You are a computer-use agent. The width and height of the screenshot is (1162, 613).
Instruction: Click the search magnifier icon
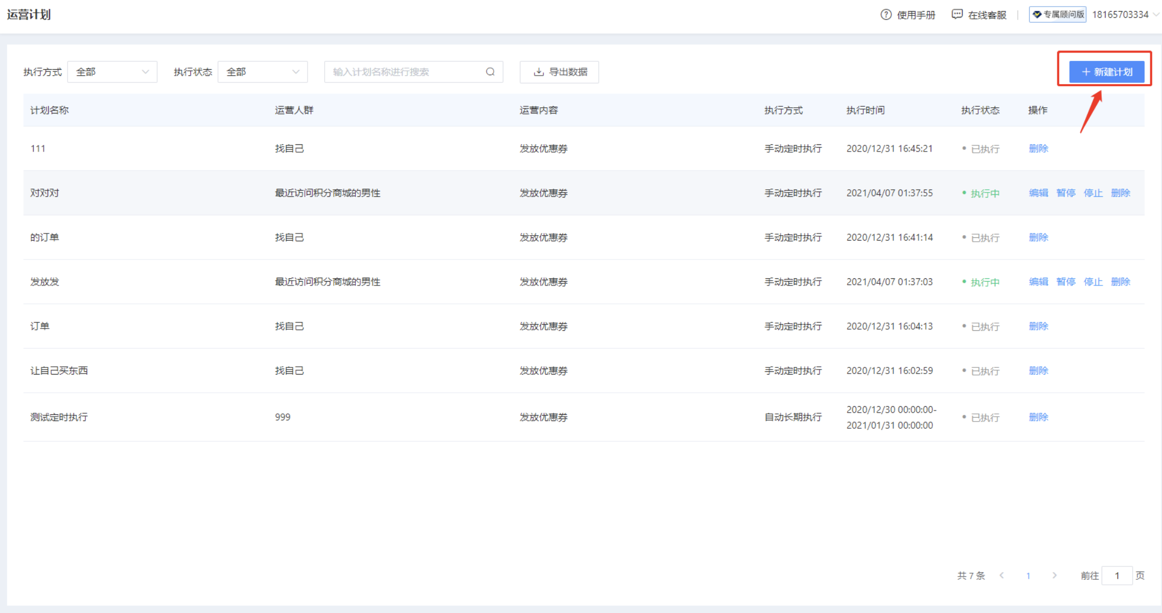click(490, 72)
